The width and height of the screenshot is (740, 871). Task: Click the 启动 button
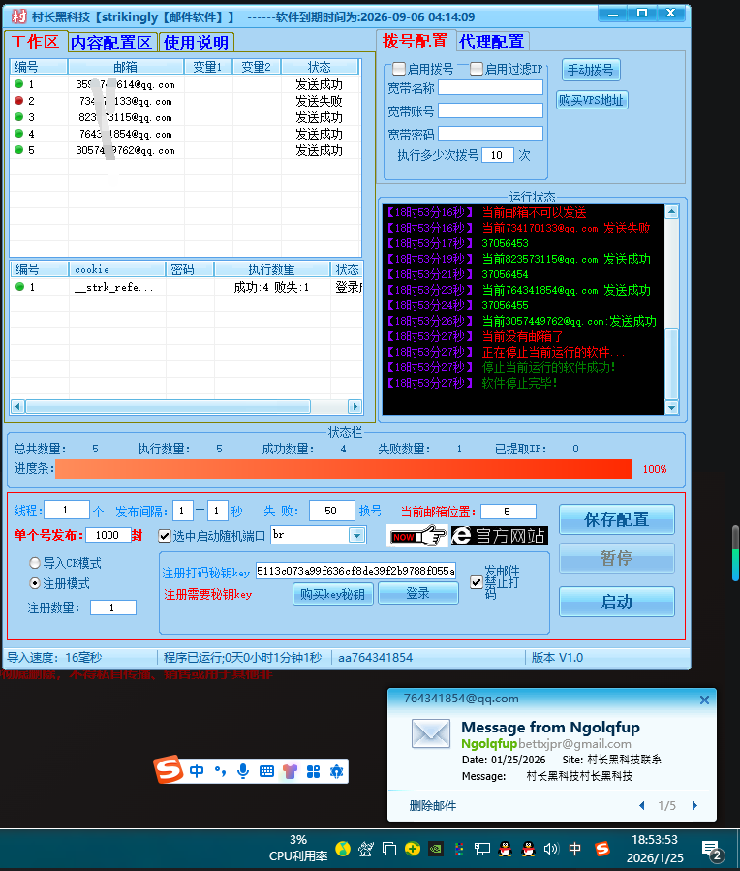[x=617, y=602]
